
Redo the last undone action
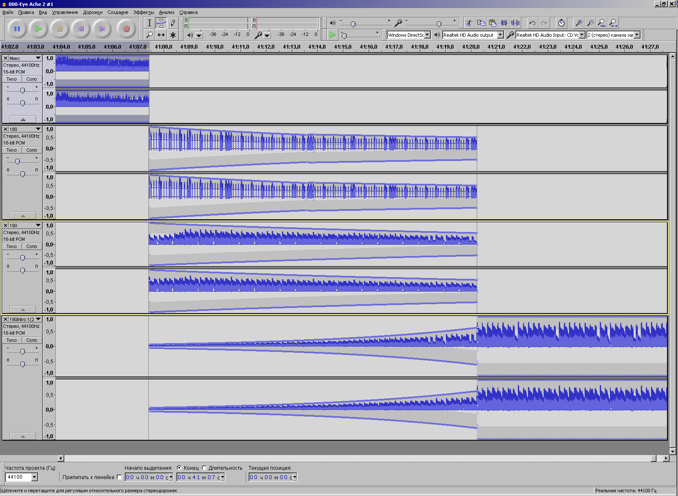click(544, 23)
